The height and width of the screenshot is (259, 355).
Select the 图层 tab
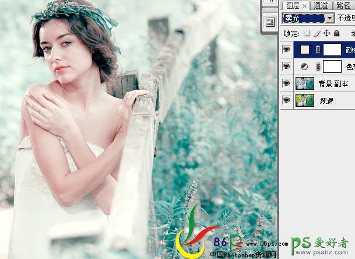(x=292, y=6)
